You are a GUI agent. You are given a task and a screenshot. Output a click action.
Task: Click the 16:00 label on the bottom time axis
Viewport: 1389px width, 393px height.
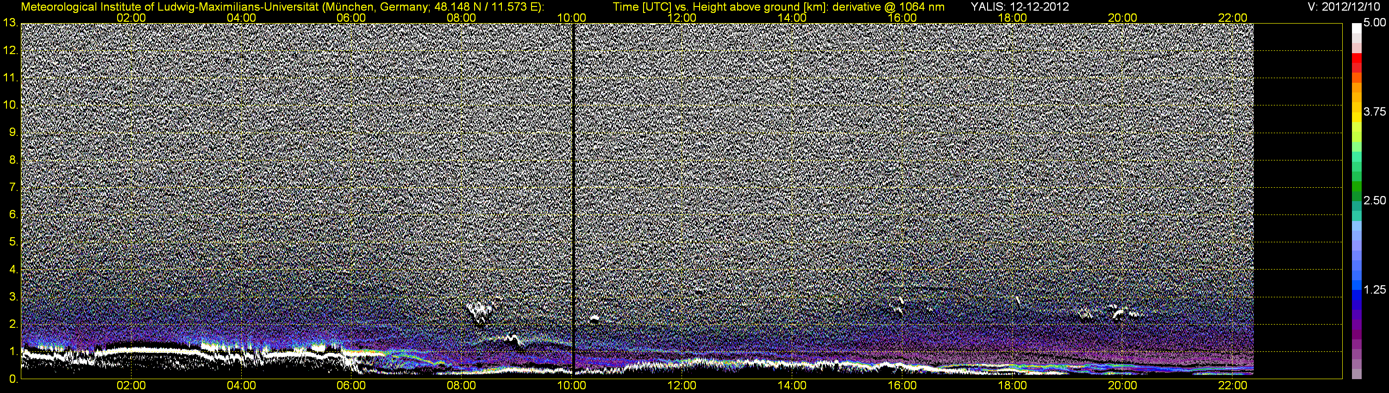pos(902,386)
